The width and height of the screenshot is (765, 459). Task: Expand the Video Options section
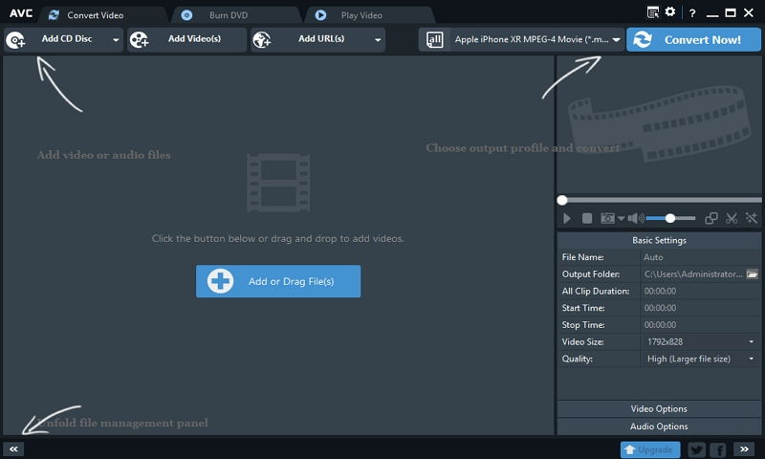pyautogui.click(x=659, y=408)
